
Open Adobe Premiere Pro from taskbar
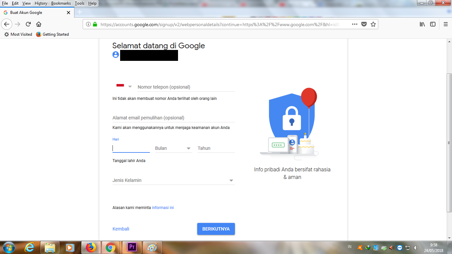132,247
